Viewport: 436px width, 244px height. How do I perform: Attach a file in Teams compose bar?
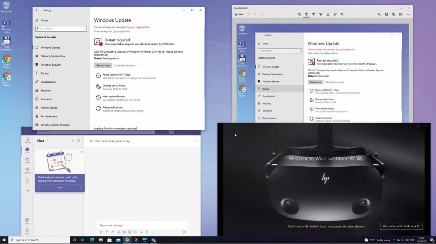pos(113,232)
